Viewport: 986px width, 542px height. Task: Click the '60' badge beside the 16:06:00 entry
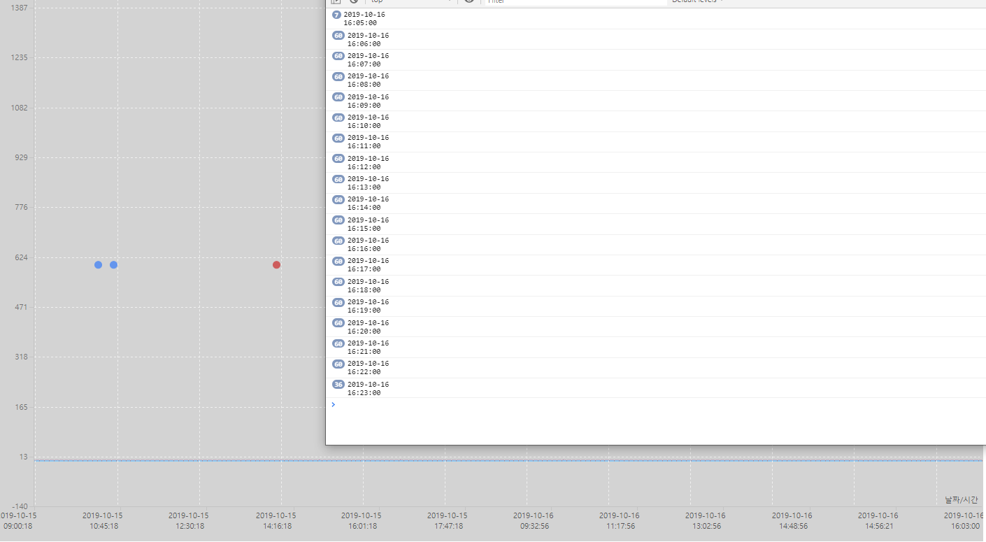[338, 35]
